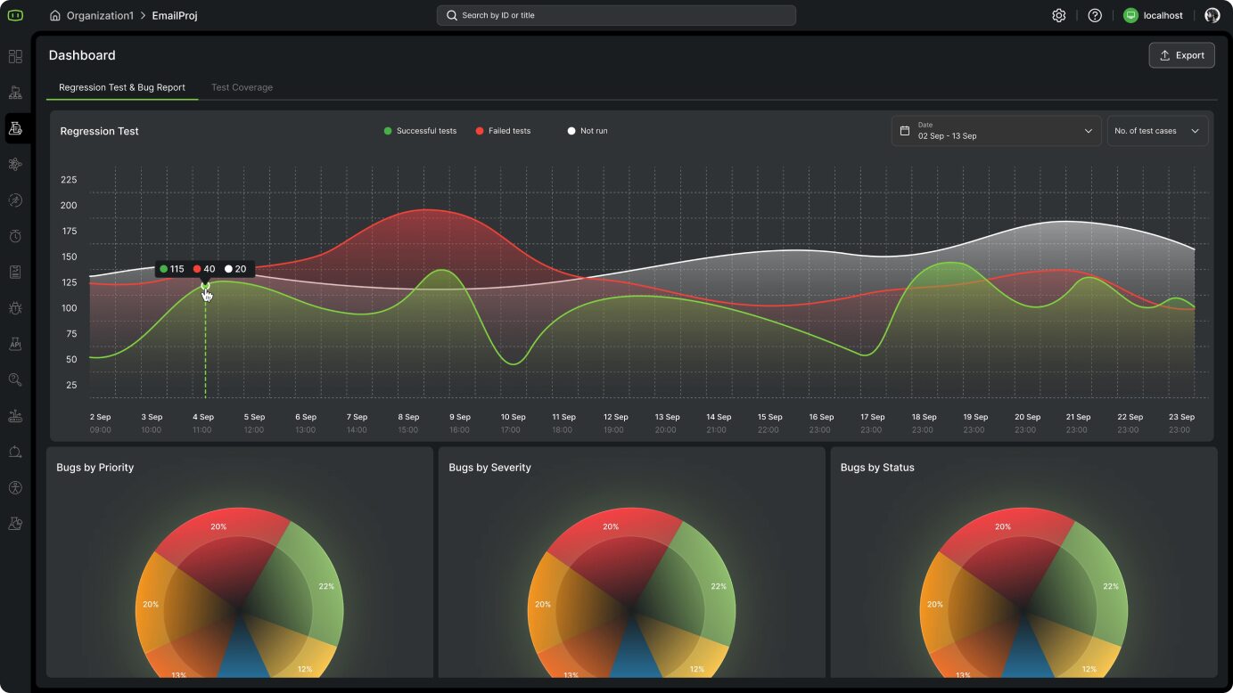This screenshot has width=1233, height=693.
Task: Click the help question mark icon
Action: pyautogui.click(x=1095, y=15)
